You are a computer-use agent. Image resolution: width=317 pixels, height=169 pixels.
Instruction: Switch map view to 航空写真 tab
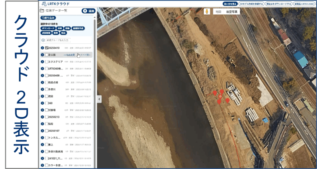coord(232,11)
